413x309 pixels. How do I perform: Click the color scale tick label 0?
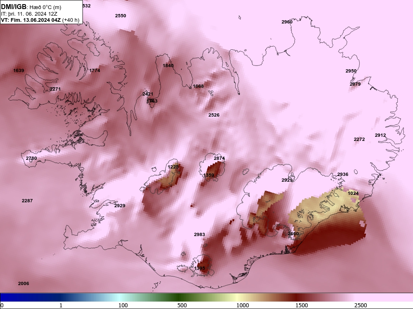tap(2, 305)
